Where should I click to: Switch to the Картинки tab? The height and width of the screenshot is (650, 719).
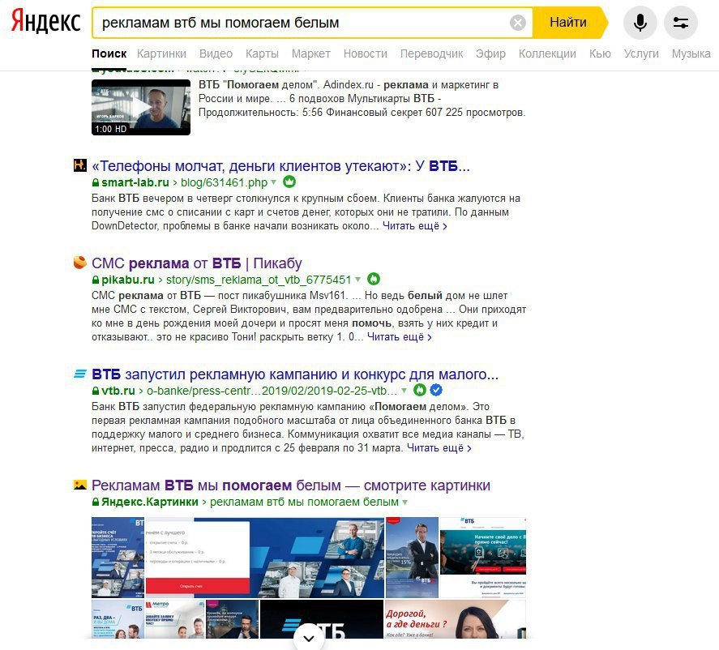[161, 53]
